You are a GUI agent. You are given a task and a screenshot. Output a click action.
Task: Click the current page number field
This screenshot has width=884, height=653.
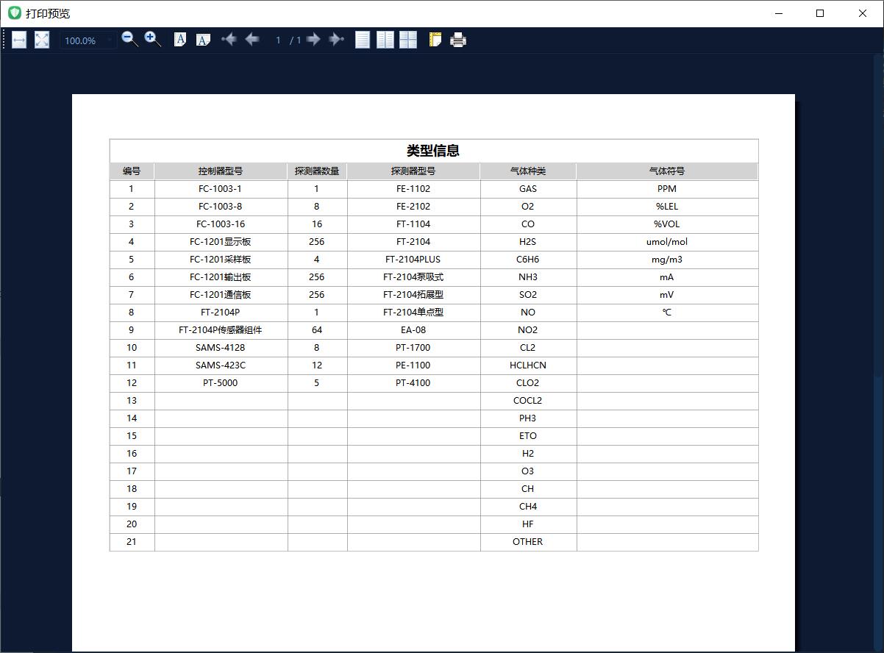[x=278, y=40]
